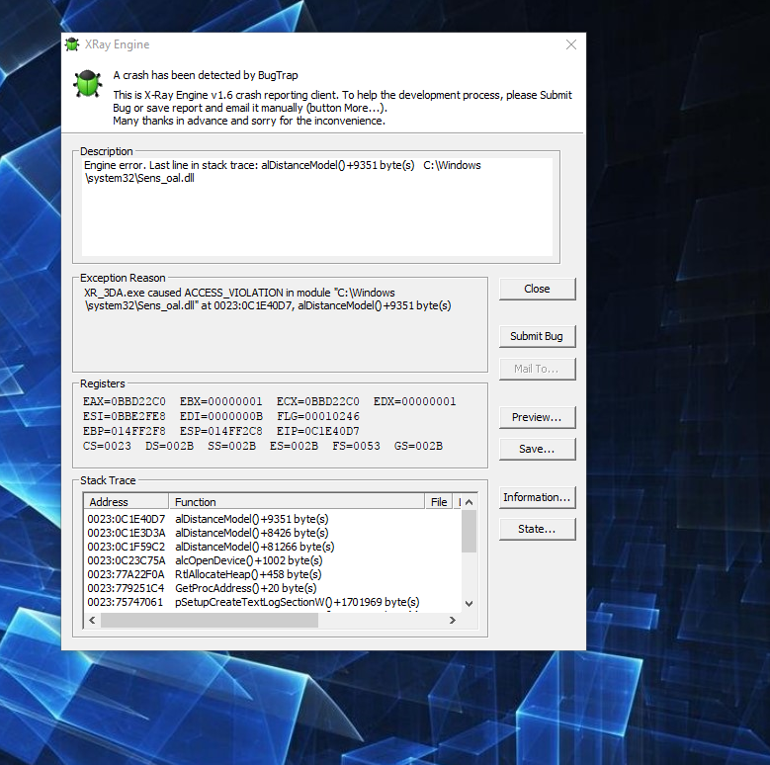Select the alcOpenDevice()+1002 stack row
Image resolution: width=770 pixels, height=765 pixels.
point(273,560)
